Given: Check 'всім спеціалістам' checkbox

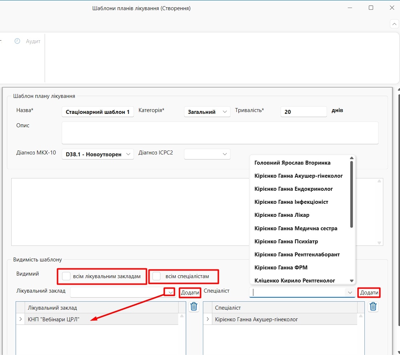Looking at the screenshot, I should 156,276.
